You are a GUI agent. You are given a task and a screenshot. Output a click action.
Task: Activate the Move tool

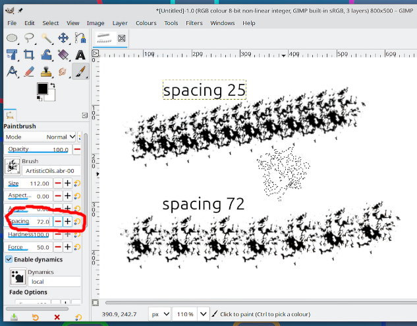coord(63,38)
